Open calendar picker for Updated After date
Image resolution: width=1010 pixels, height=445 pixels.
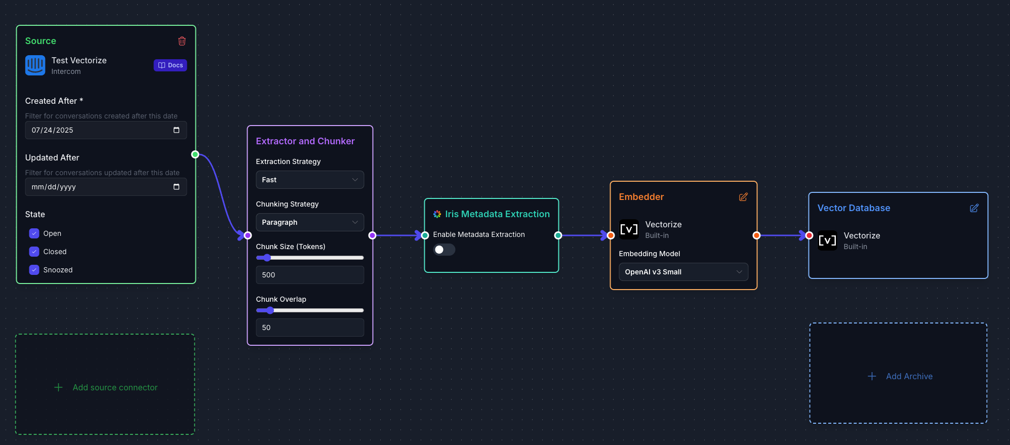tap(176, 187)
